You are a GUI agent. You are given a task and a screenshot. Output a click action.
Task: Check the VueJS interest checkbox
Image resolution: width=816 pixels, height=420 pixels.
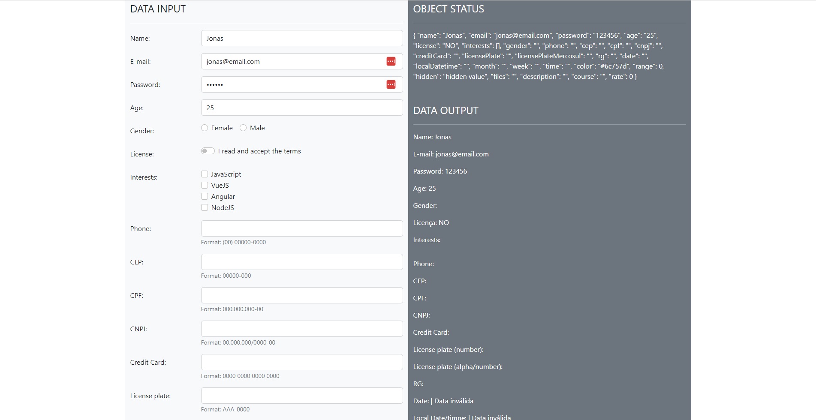coord(205,185)
